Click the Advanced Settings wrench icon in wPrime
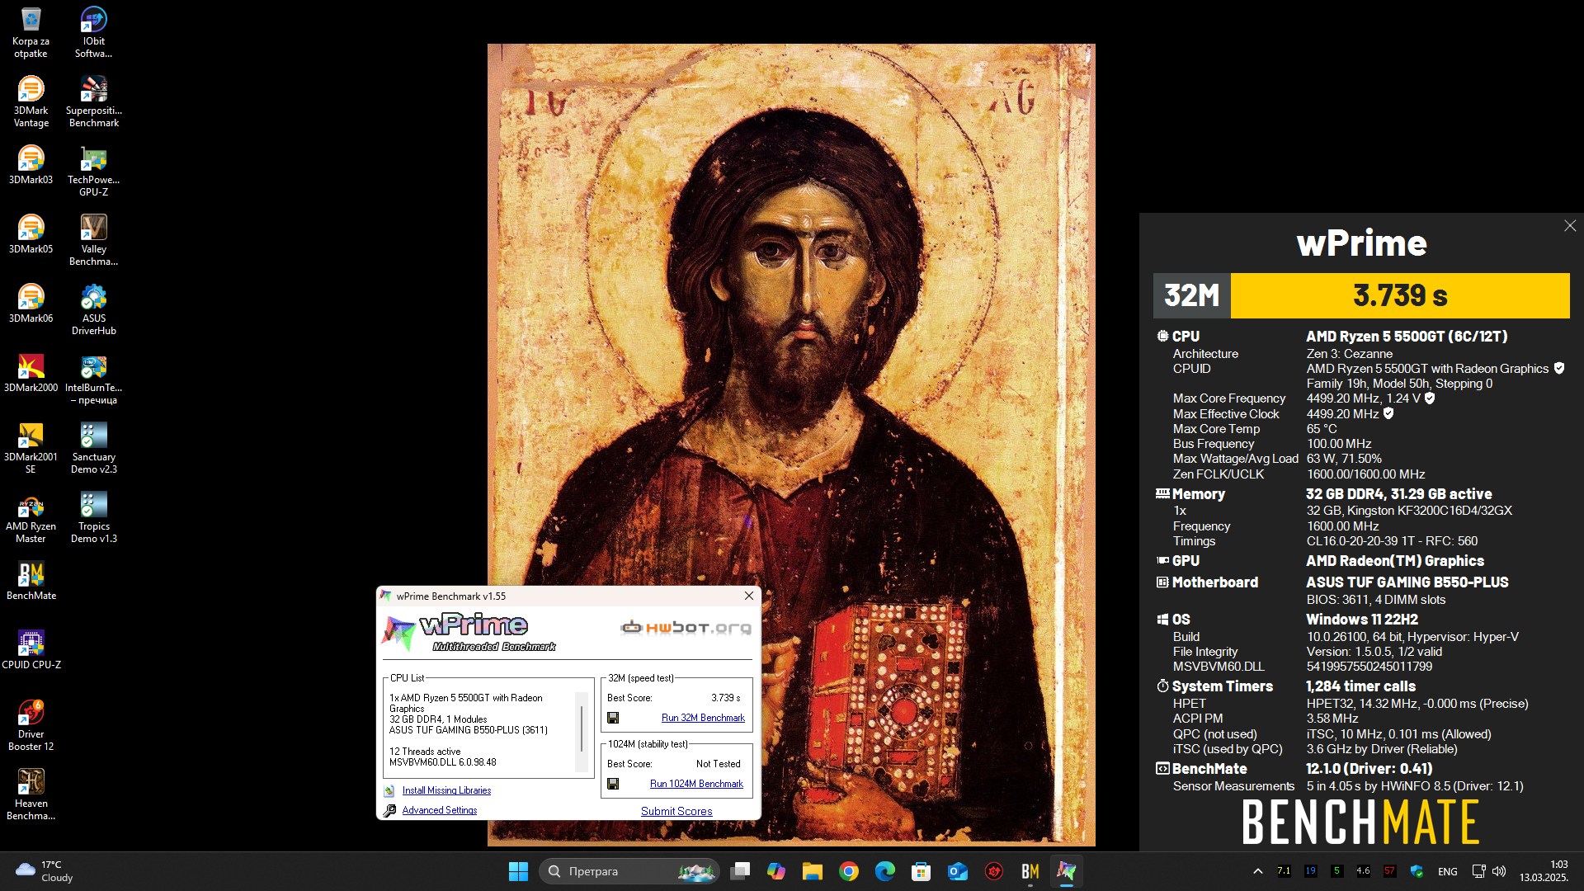The width and height of the screenshot is (1584, 891). click(389, 810)
